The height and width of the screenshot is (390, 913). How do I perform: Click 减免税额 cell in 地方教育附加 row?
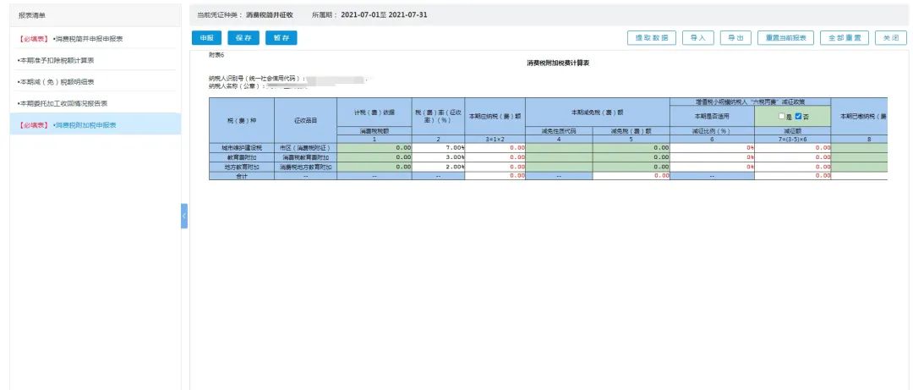(x=631, y=167)
